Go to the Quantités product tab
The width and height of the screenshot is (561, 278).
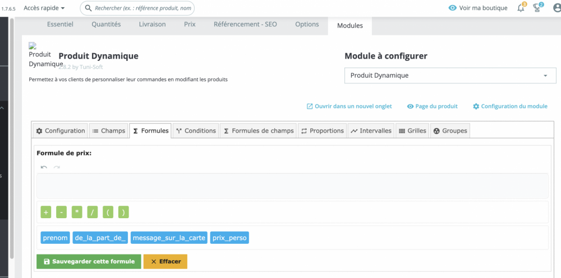pyautogui.click(x=106, y=24)
